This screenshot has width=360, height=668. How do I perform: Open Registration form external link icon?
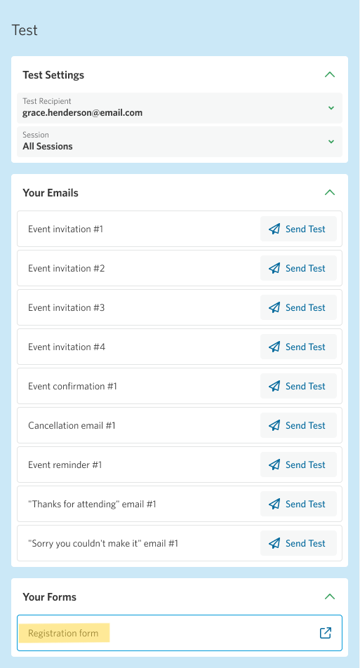[x=326, y=633]
